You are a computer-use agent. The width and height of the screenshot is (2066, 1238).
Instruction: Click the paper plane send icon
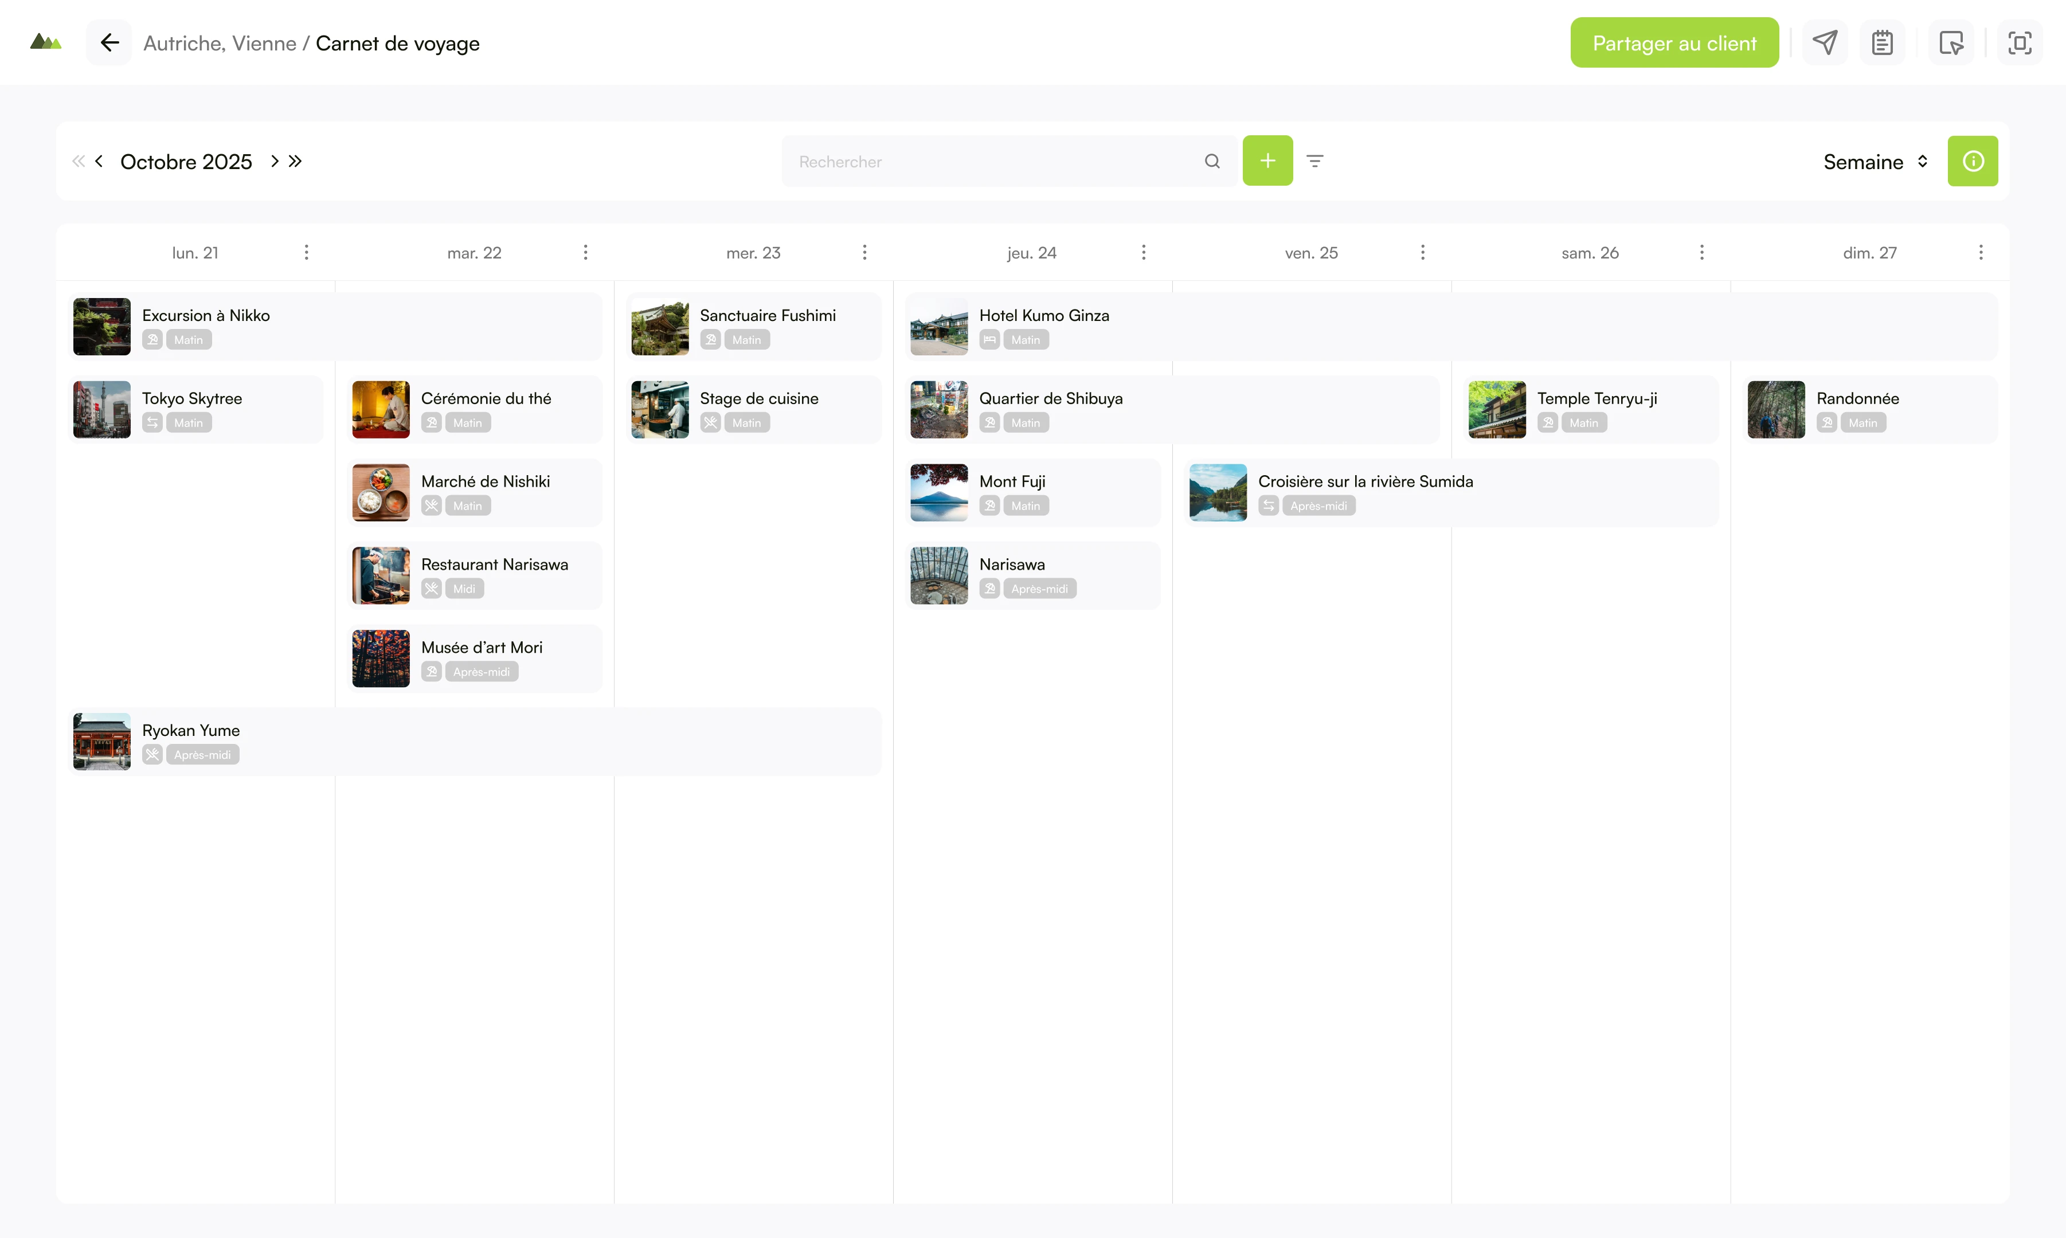coord(1825,42)
